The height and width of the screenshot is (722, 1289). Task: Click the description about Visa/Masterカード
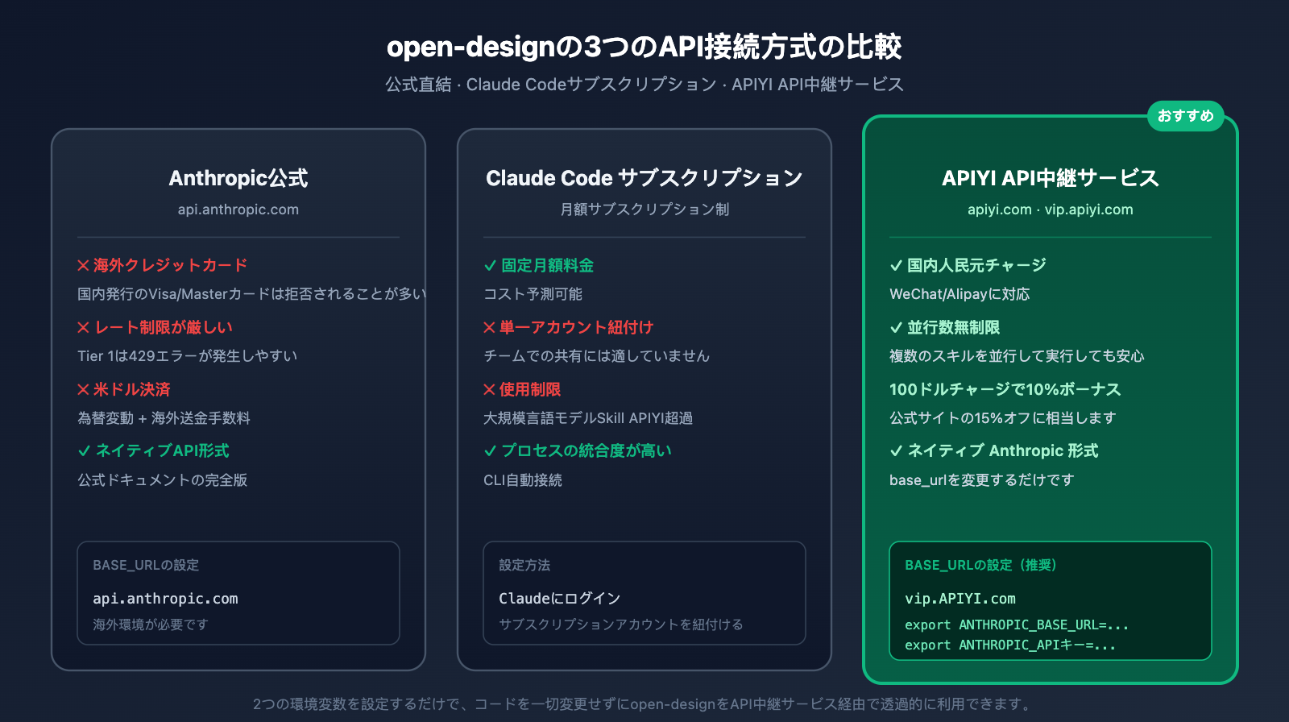(251, 294)
